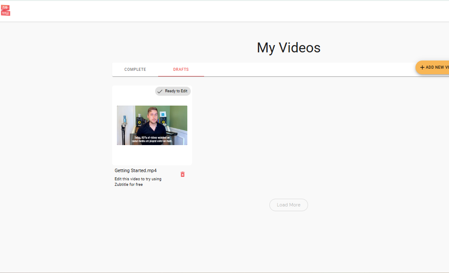The height and width of the screenshot is (273, 449).
Task: Click the Zubtitle logo icon
Action: [x=6, y=10]
